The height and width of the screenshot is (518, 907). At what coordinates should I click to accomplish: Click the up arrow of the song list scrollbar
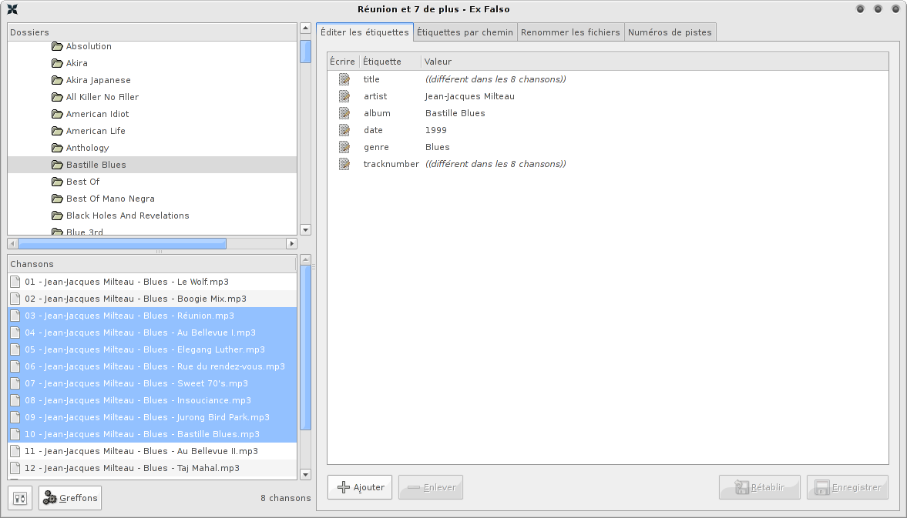[x=305, y=260]
